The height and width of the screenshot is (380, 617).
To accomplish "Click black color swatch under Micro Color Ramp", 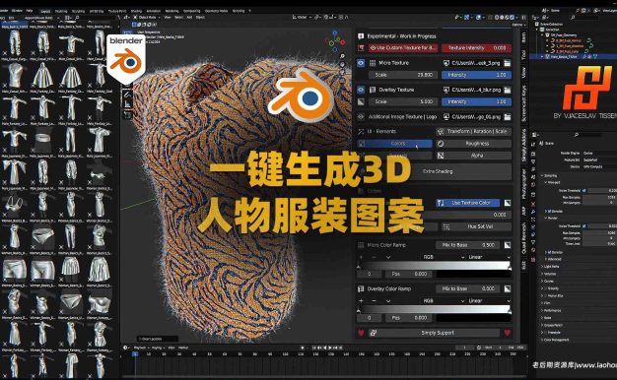I will [x=473, y=274].
